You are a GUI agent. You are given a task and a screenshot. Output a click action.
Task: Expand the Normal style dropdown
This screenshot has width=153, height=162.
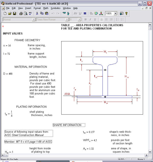click(34, 20)
